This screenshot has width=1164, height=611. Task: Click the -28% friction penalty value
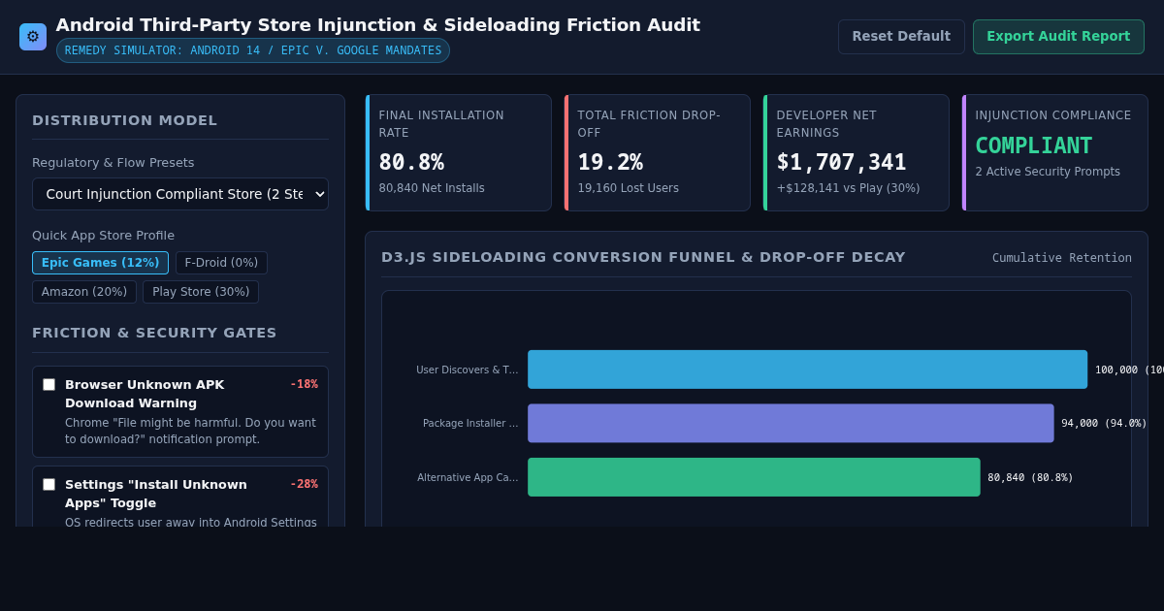point(304,484)
